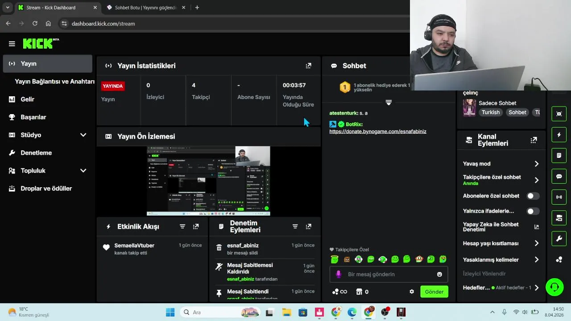Click the BotRix username in chat
Image resolution: width=571 pixels, height=321 pixels.
click(x=354, y=124)
